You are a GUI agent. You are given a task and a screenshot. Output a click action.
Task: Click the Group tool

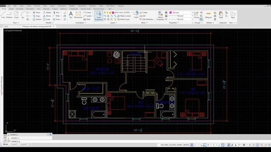click(x=196, y=15)
